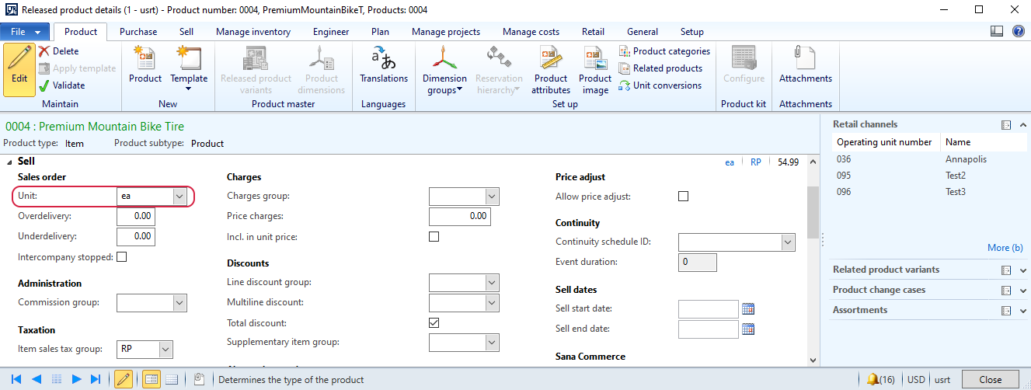Open Supplementary item group dropdown
Viewport: 1031px width, 390px height.
pyautogui.click(x=492, y=342)
